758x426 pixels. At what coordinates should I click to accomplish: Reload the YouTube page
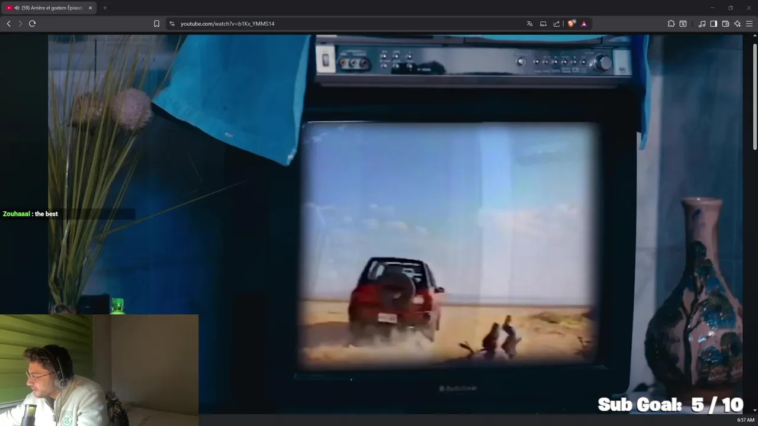coord(33,24)
